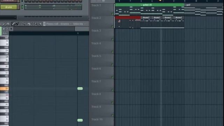Viewport: 224px width, 126px height.
Task: Open the gui2 clip menu
Action: tap(185, 5)
